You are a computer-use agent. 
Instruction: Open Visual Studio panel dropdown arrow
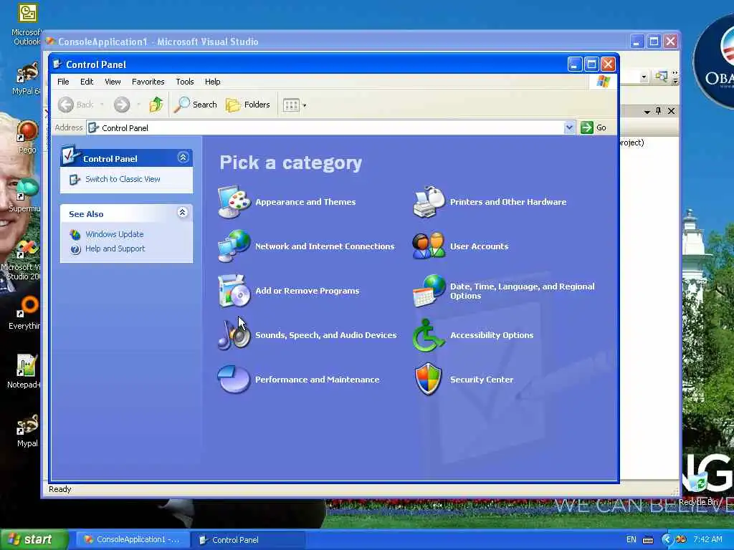tap(647, 111)
